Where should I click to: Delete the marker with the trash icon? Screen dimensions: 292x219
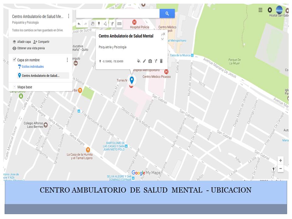[161, 61]
